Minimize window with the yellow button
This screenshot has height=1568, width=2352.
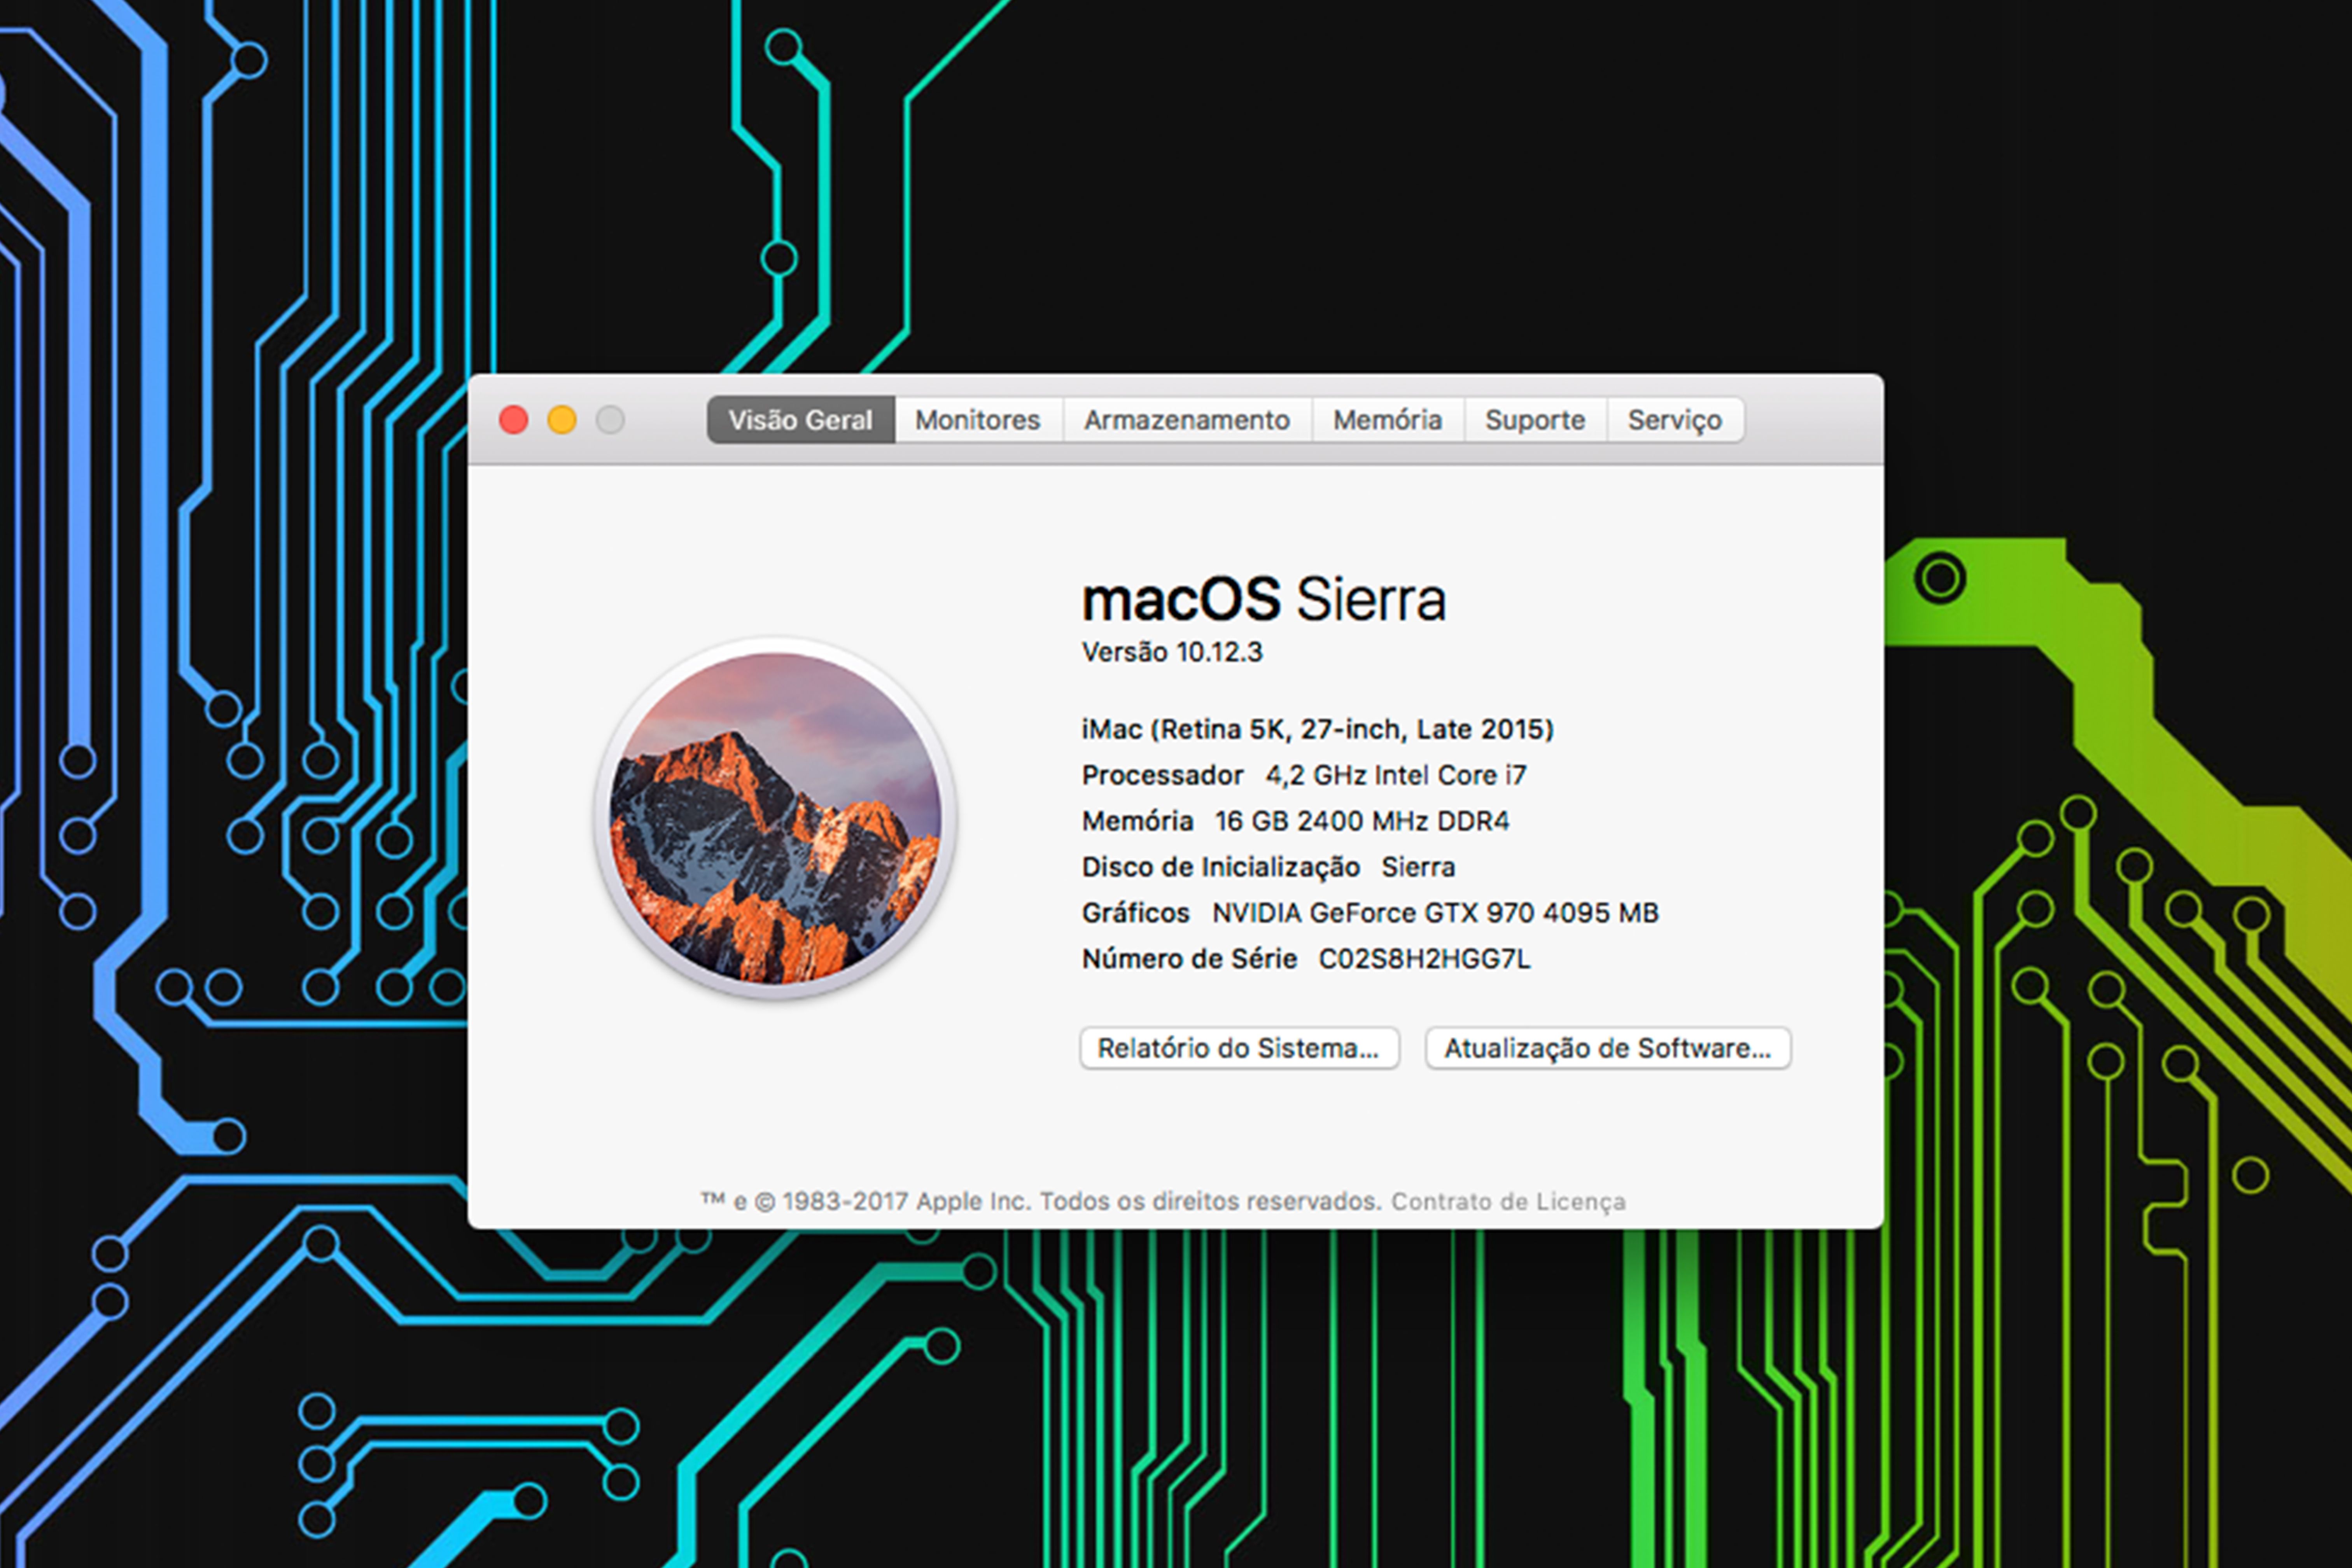pos(562,420)
